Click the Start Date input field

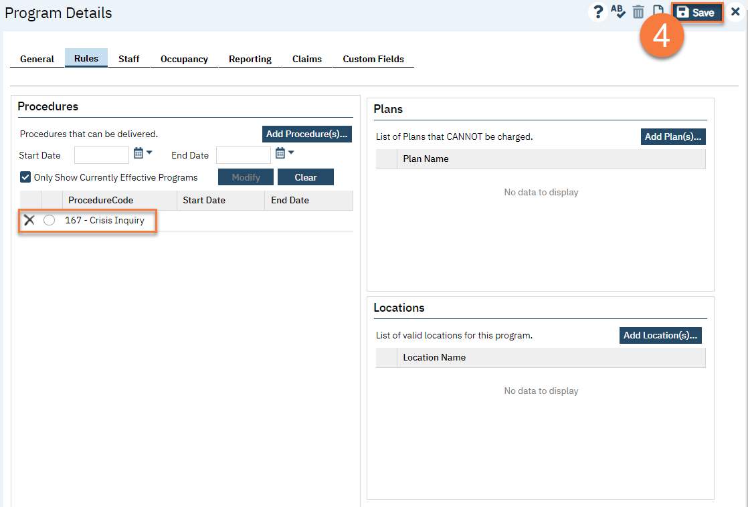[102, 155]
